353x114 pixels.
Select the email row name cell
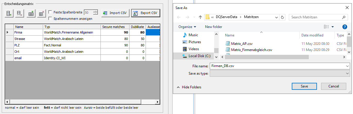[28, 58]
